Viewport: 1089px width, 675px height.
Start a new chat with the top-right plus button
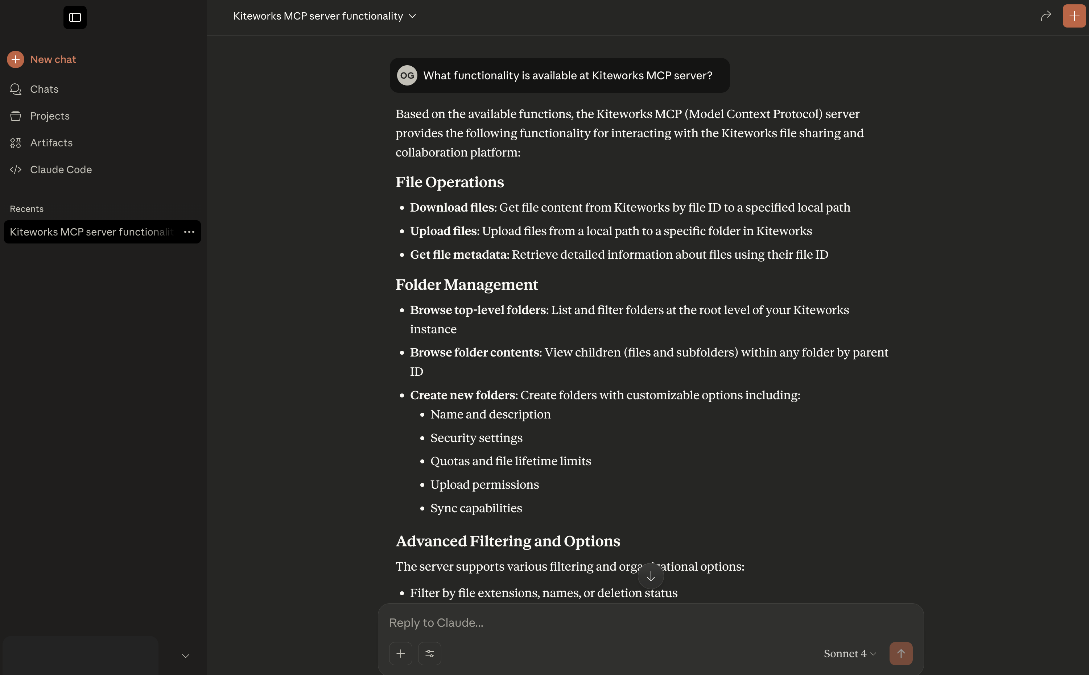pos(1074,16)
